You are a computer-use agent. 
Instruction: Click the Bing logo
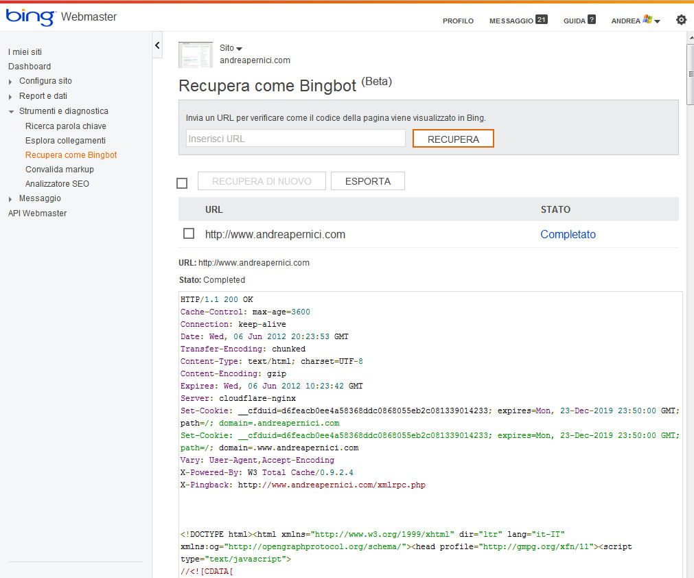(30, 16)
